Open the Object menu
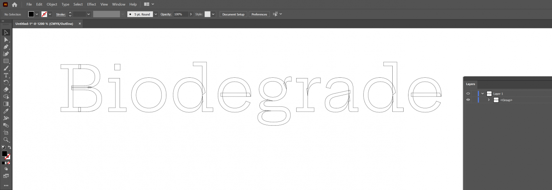This screenshot has width=552, height=190. click(x=52, y=4)
